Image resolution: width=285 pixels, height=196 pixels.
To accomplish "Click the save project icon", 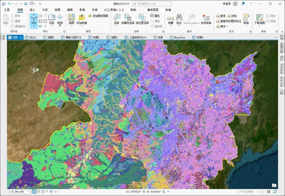I will pyautogui.click(x=4, y=4).
